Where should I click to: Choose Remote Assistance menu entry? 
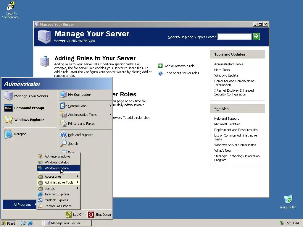point(59,206)
